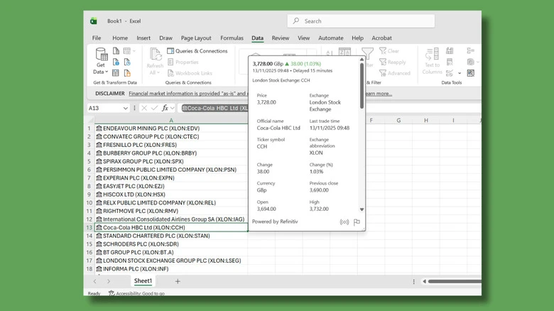Screen dimensions: 554x311
Task: Click the Queries & Connections button
Action: point(197,51)
